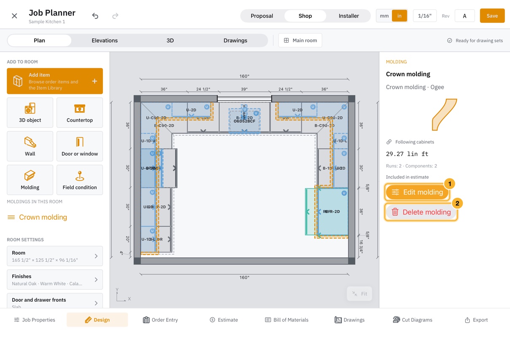Switch to Shop view mode
Viewport: 510px width, 340px height.
tap(305, 16)
